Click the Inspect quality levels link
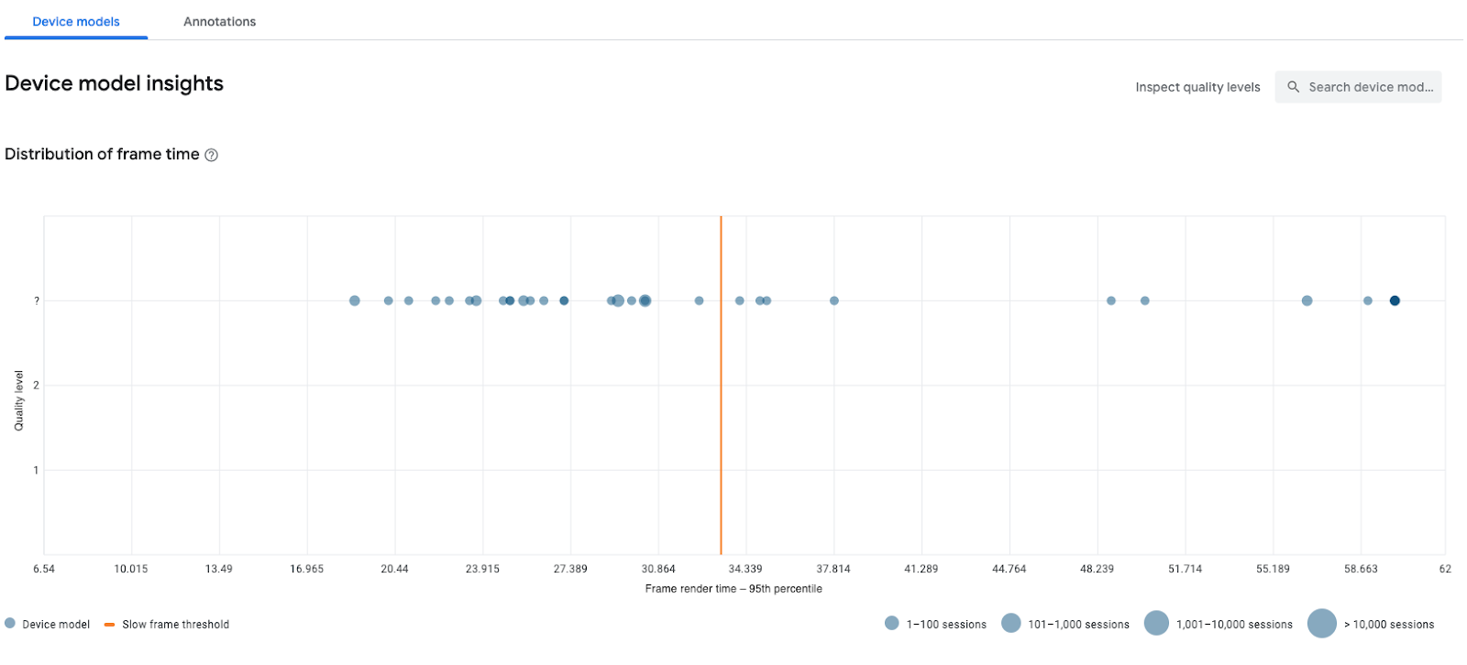The width and height of the screenshot is (1467, 665). coord(1197,87)
